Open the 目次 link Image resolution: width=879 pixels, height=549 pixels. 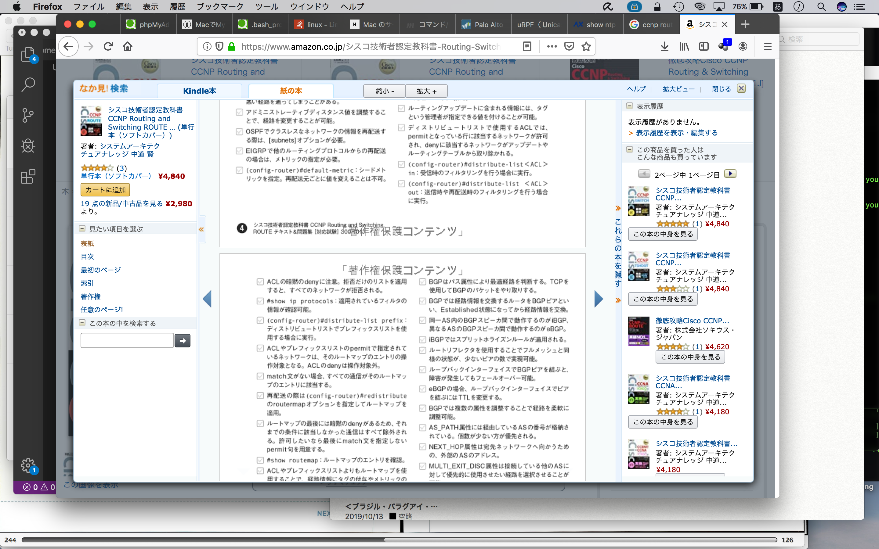click(87, 257)
